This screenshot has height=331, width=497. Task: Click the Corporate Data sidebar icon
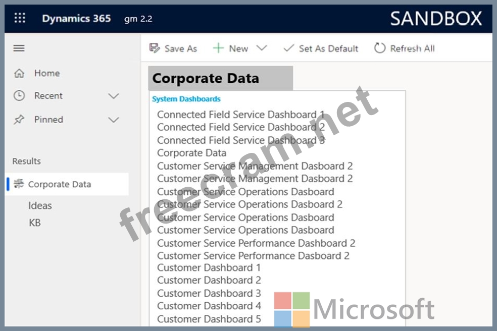(19, 184)
